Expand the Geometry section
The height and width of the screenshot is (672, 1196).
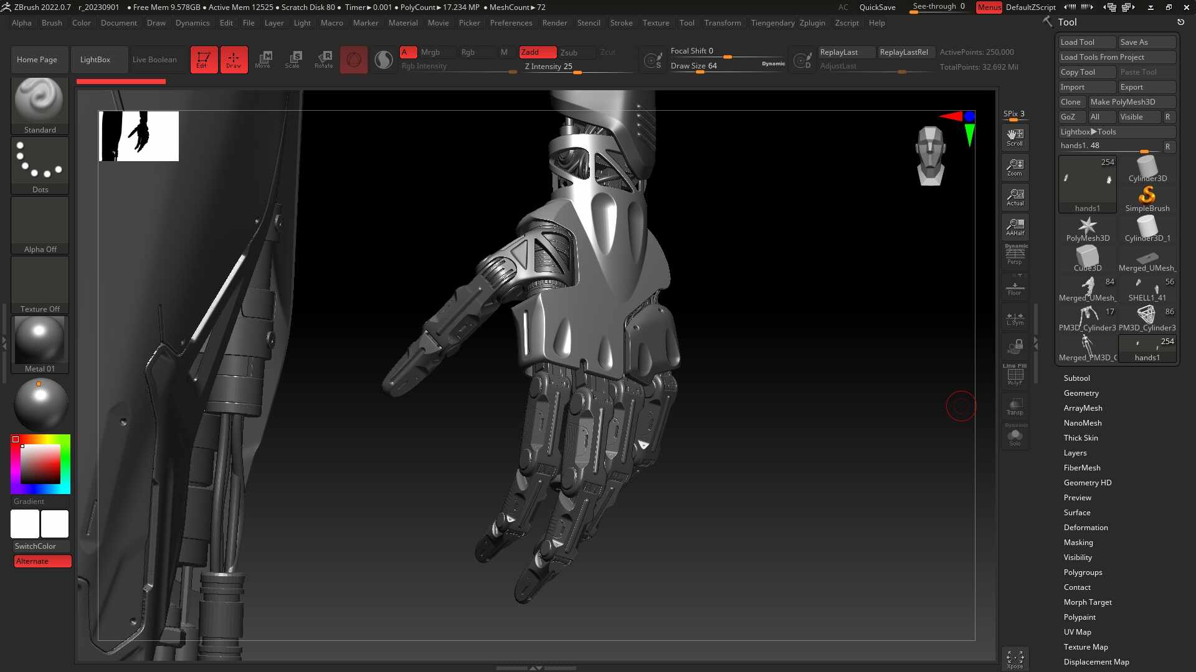click(x=1081, y=393)
